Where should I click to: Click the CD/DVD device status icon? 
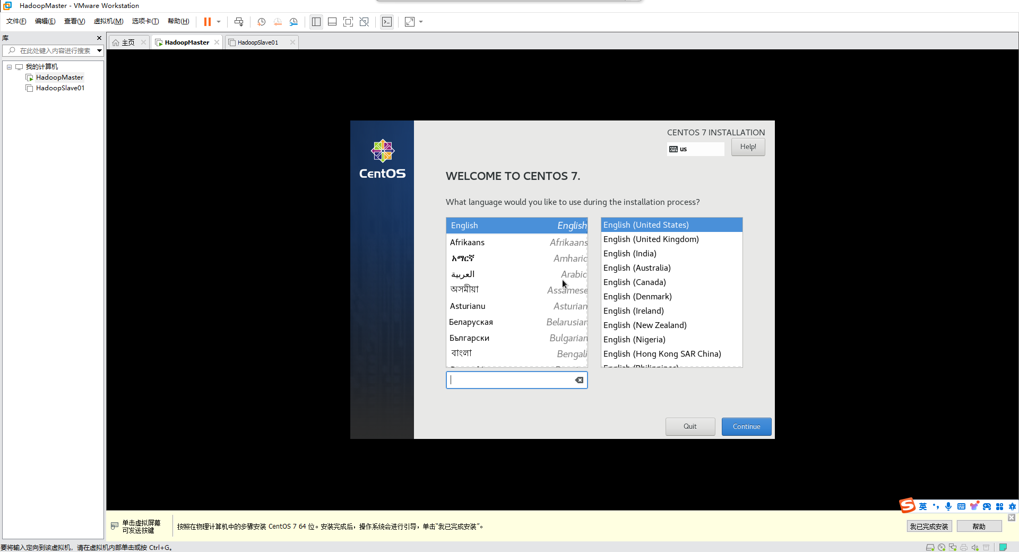[x=942, y=547]
